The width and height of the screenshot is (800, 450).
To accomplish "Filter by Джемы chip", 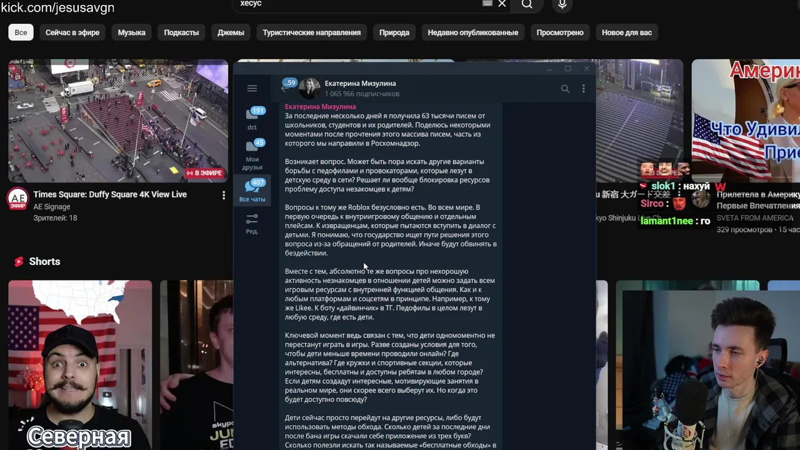I will point(231,32).
